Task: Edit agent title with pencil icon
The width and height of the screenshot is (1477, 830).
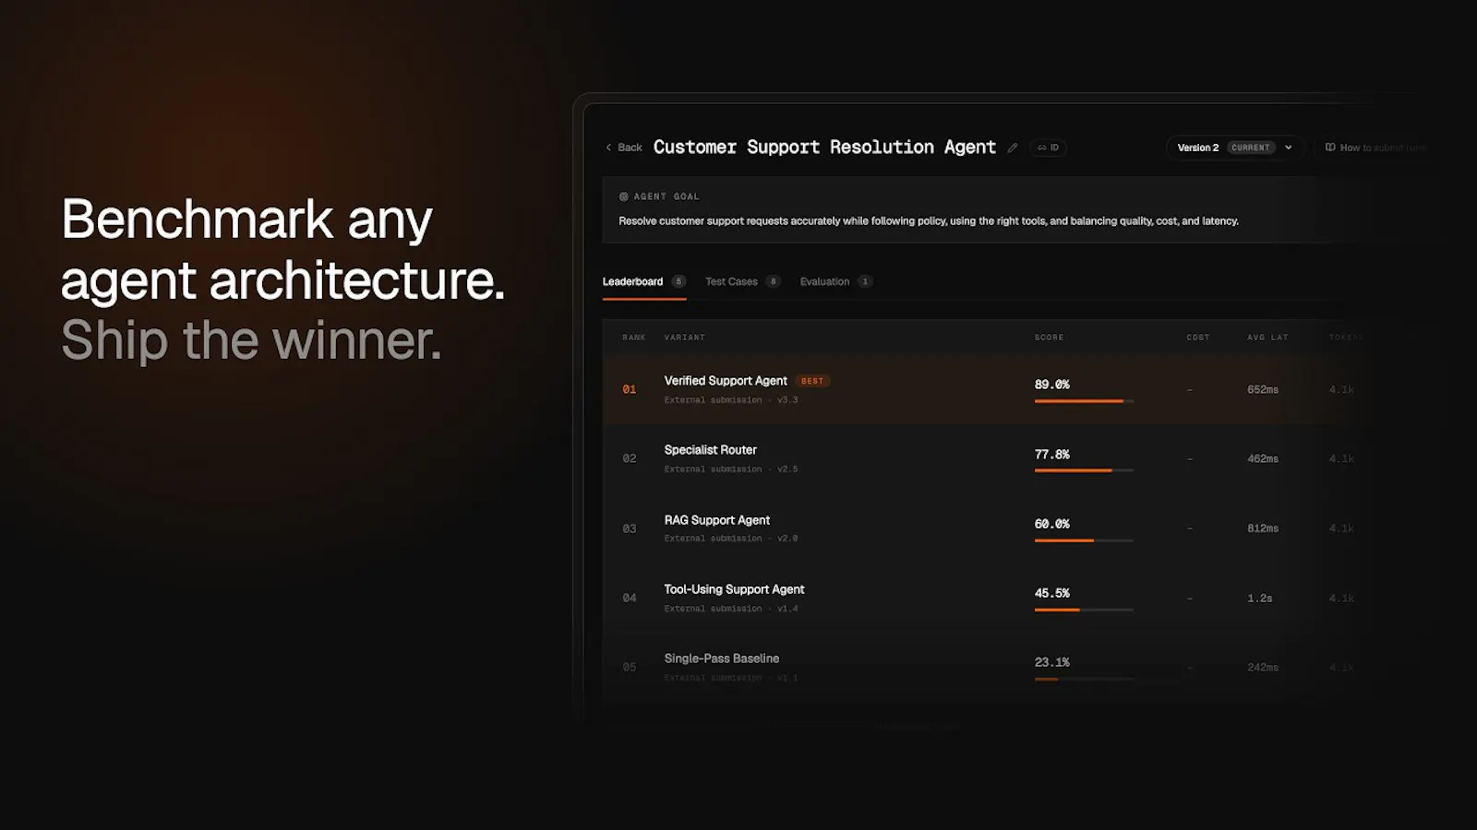Action: [x=1013, y=148]
